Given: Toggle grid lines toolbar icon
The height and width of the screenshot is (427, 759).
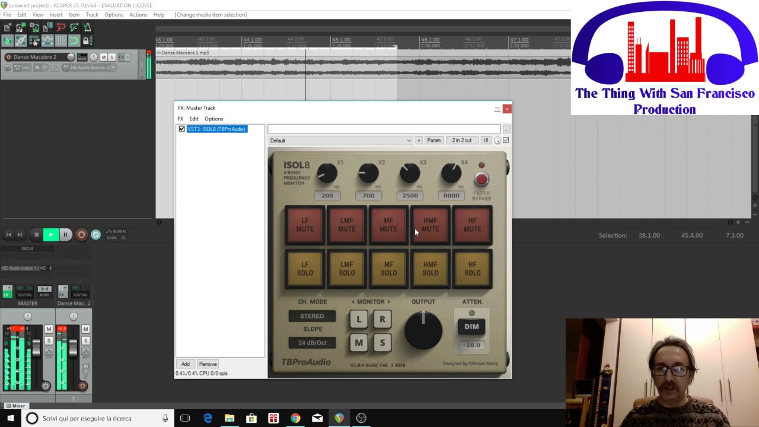Looking at the screenshot, I should pyautogui.click(x=61, y=40).
